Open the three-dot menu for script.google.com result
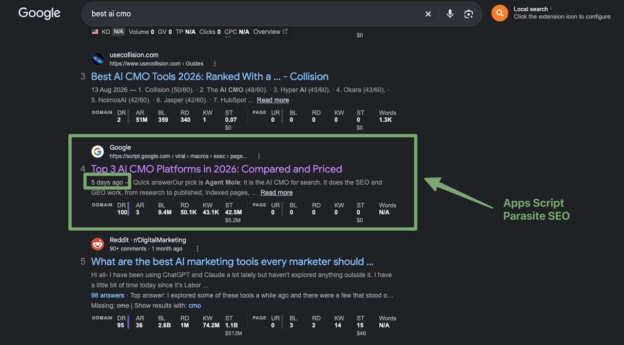Viewport: 624px width, 345px height. click(259, 156)
